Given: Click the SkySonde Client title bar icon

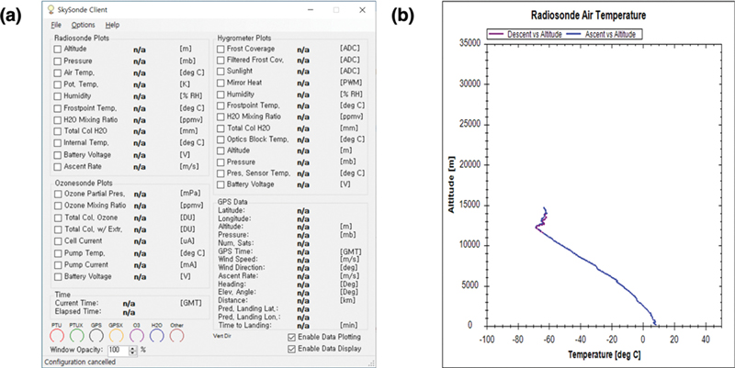Looking at the screenshot, I should 57,9.
